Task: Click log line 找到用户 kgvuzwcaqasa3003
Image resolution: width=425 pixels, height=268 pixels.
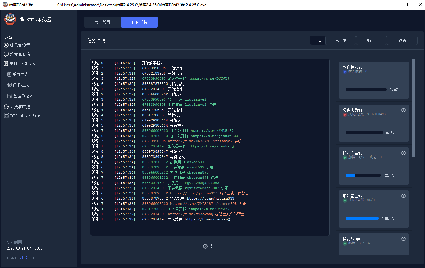Action: pos(194,183)
